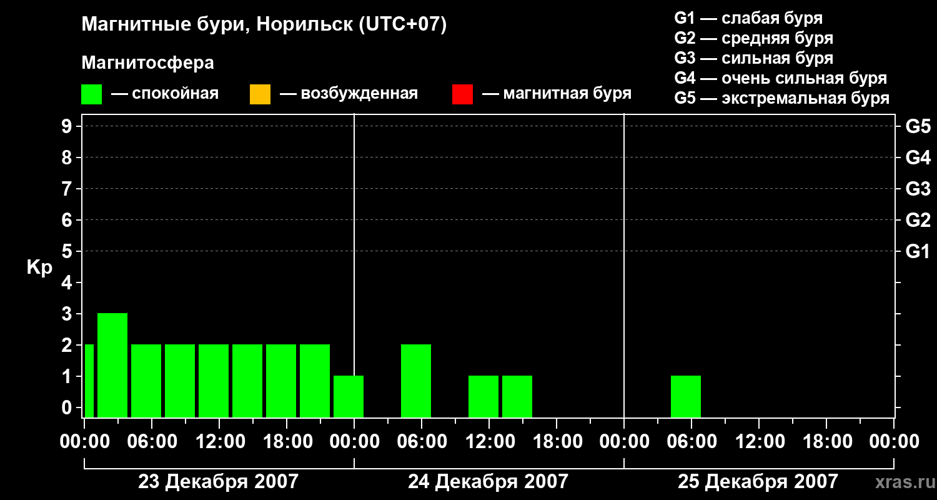937x500 pixels.
Task: Click the '23 Декабря 2007' date label
Action: [x=218, y=482]
